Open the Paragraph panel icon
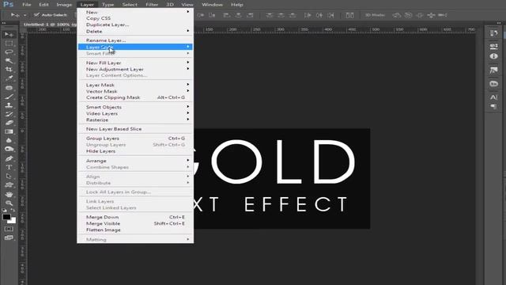This screenshot has width=506, height=285. [493, 106]
